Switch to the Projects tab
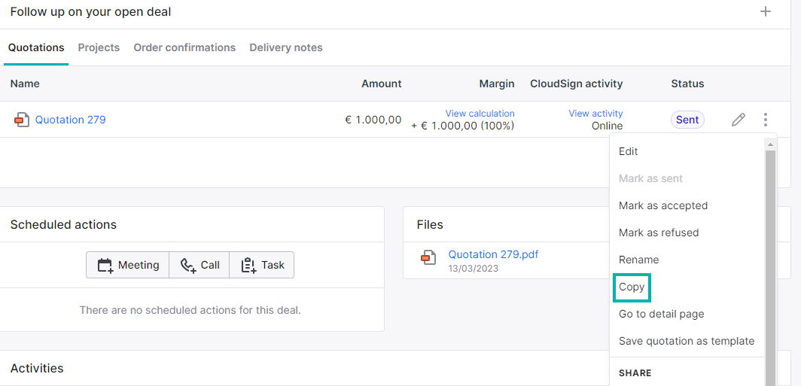 pos(99,47)
